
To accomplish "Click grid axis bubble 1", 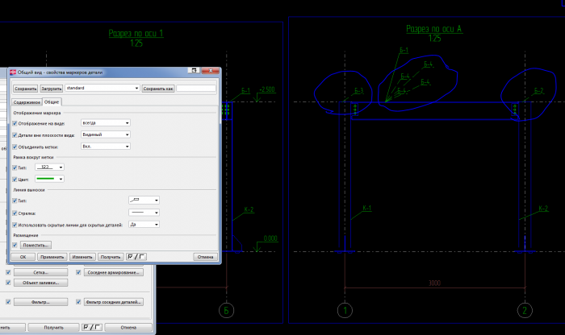I will pos(345,310).
